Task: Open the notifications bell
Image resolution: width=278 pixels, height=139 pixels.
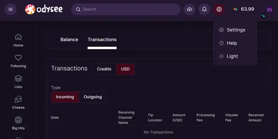Action: [x=204, y=9]
